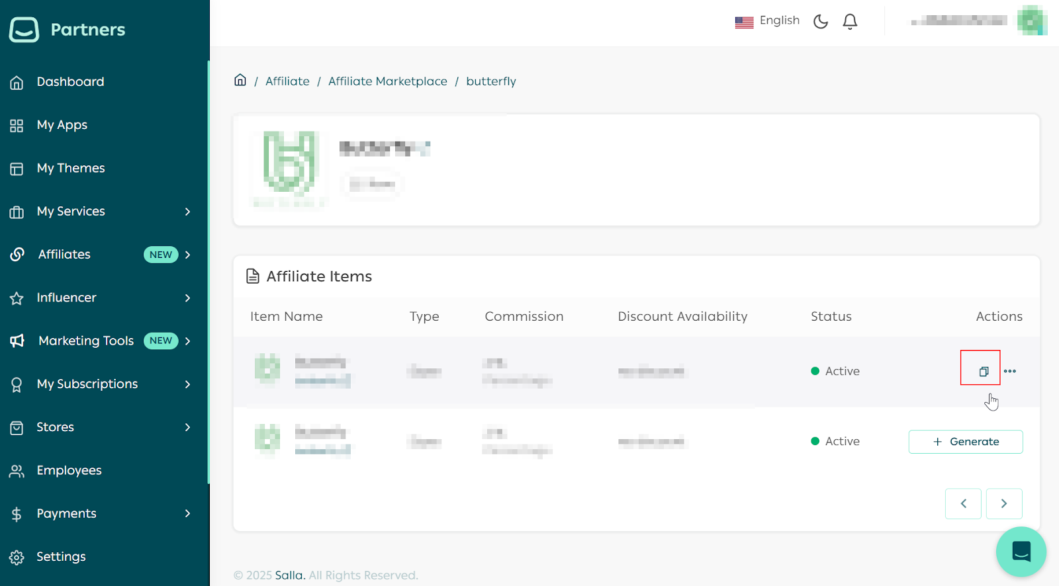
Task: Click the home icon in breadcrumb
Action: [240, 80]
